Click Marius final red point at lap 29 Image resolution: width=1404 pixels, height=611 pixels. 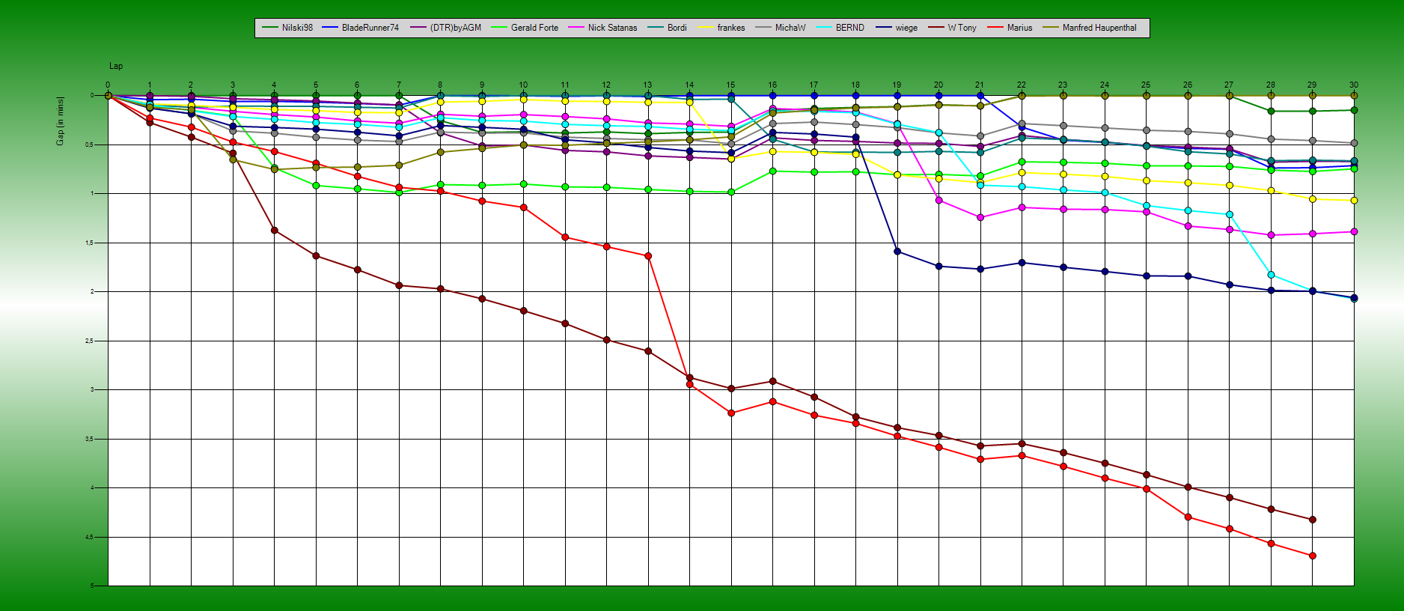tap(1313, 556)
